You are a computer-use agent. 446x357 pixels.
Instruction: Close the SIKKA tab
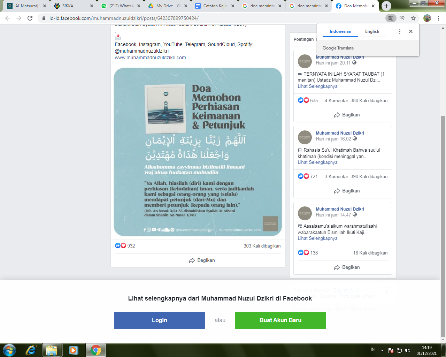click(x=92, y=6)
